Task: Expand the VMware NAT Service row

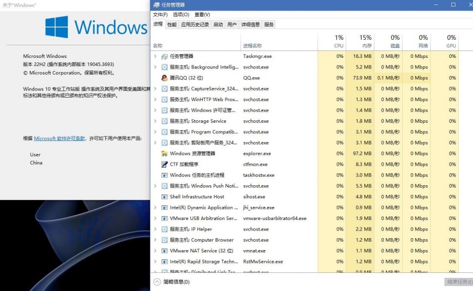Action: coord(155,251)
